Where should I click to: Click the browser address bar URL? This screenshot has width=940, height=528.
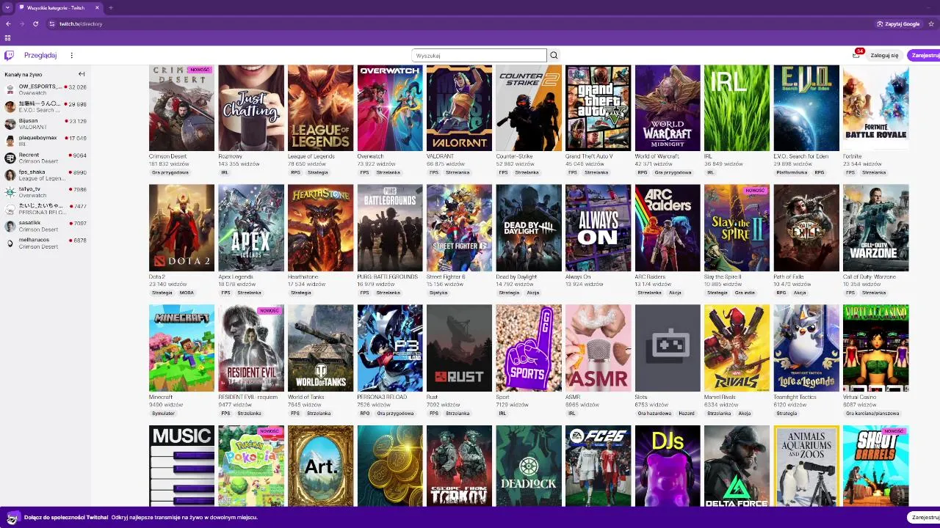81,23
